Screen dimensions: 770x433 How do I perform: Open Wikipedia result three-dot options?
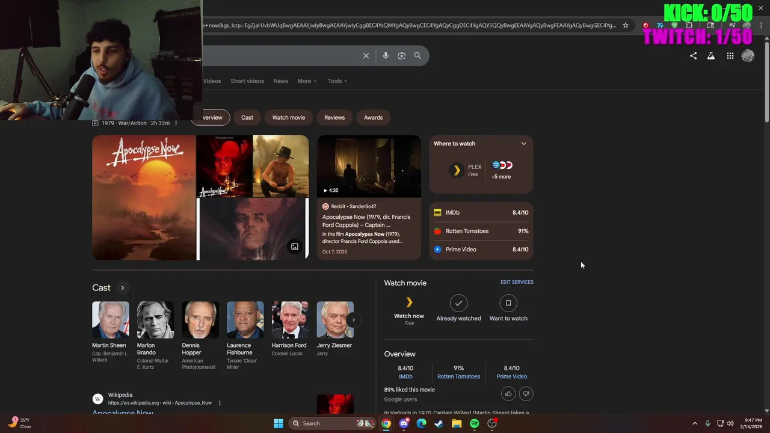pyautogui.click(x=220, y=403)
